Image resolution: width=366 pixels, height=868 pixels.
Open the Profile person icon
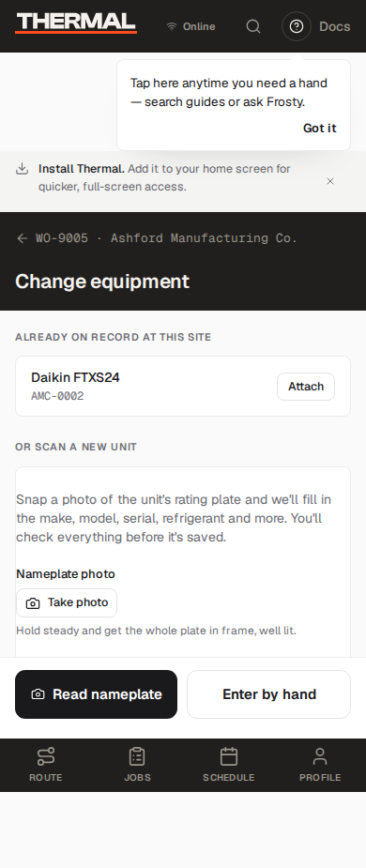(x=320, y=756)
